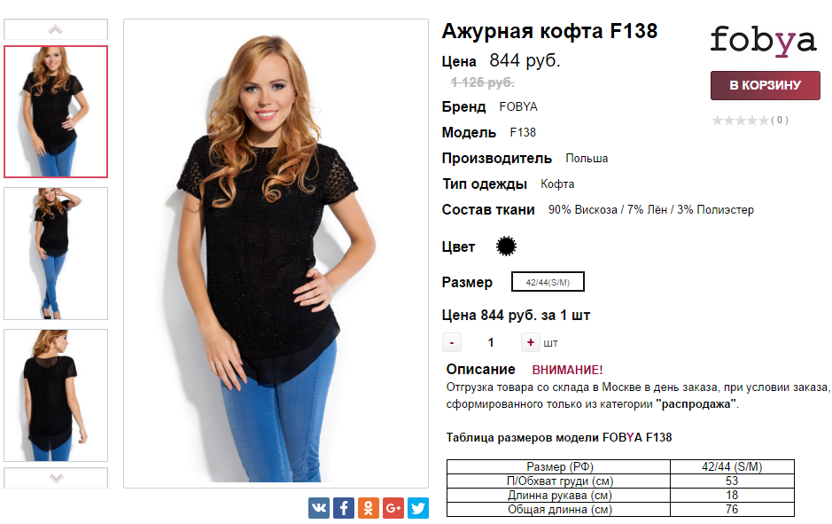Open the fobya brand logo
This screenshot has height=524, width=832.
[763, 41]
